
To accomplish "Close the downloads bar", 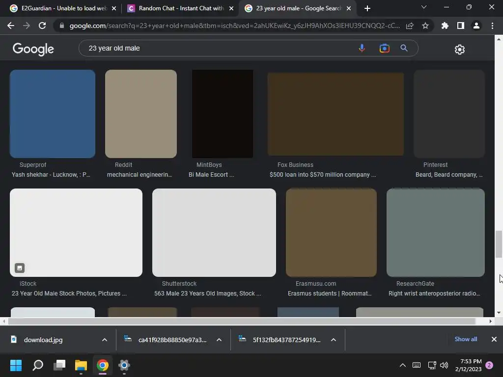I will coord(494,339).
